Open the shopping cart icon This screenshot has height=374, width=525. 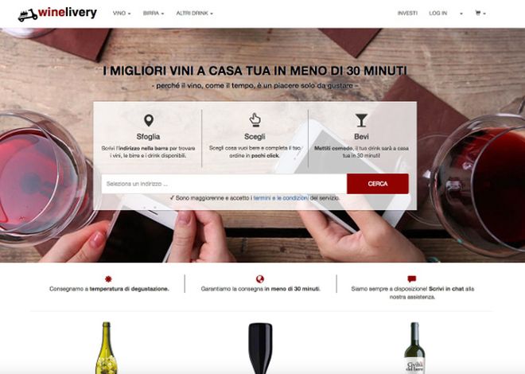pos(480,13)
